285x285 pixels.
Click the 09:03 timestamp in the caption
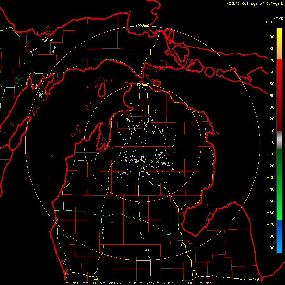(212, 283)
